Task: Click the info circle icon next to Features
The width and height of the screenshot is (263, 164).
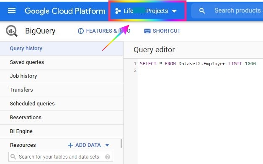Action: pyautogui.click(x=81, y=31)
